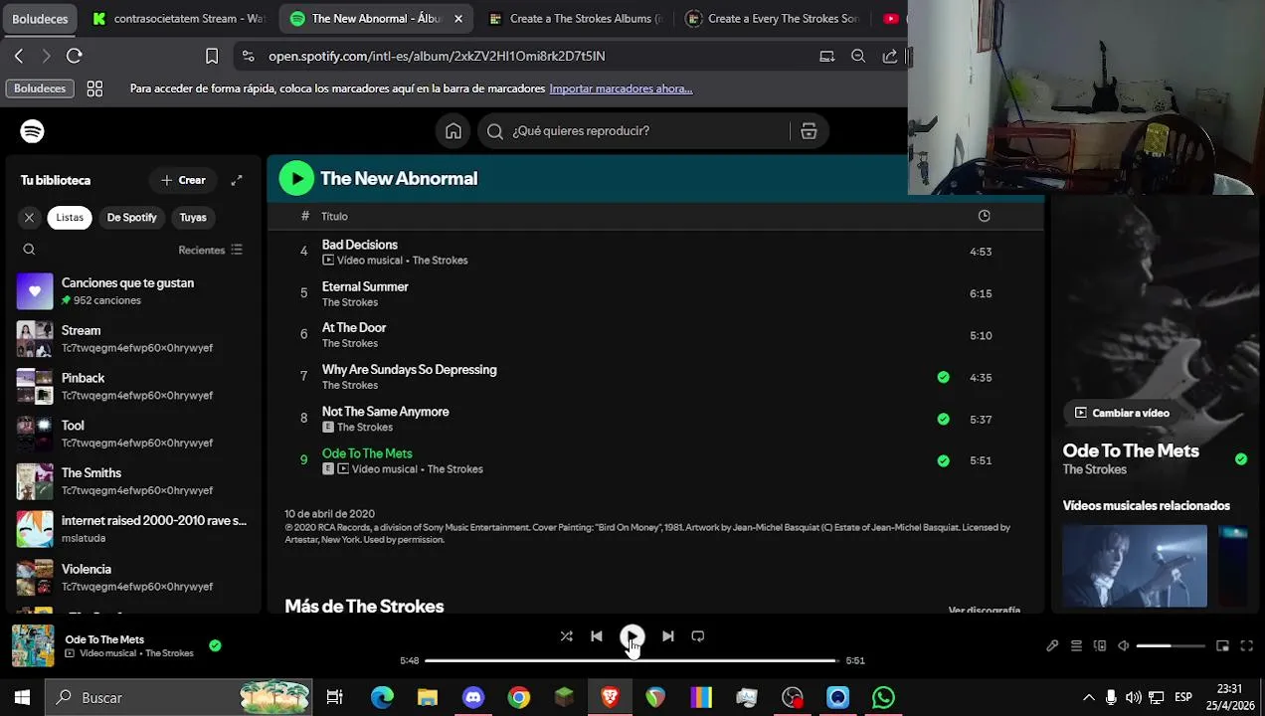Screen dimensions: 1265x716
Task: Click Cambiar a vídeo button
Action: click(1122, 413)
